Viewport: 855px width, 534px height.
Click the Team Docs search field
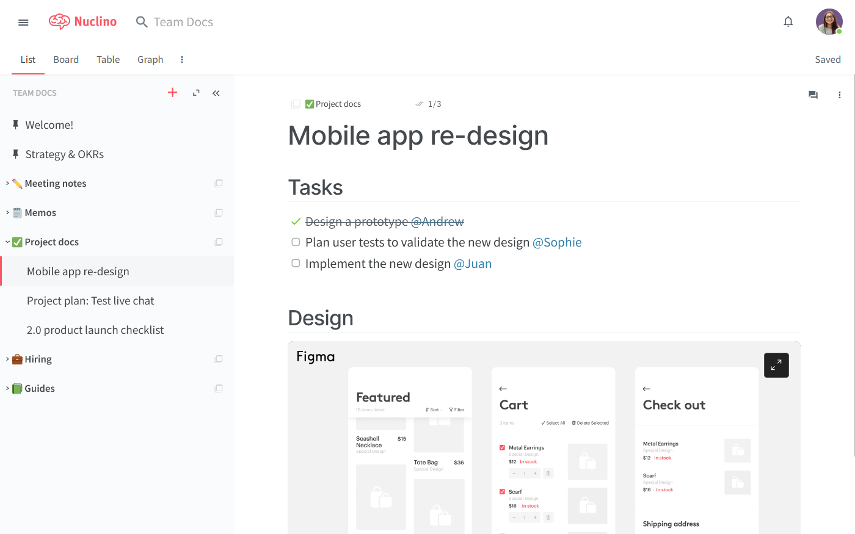183,22
